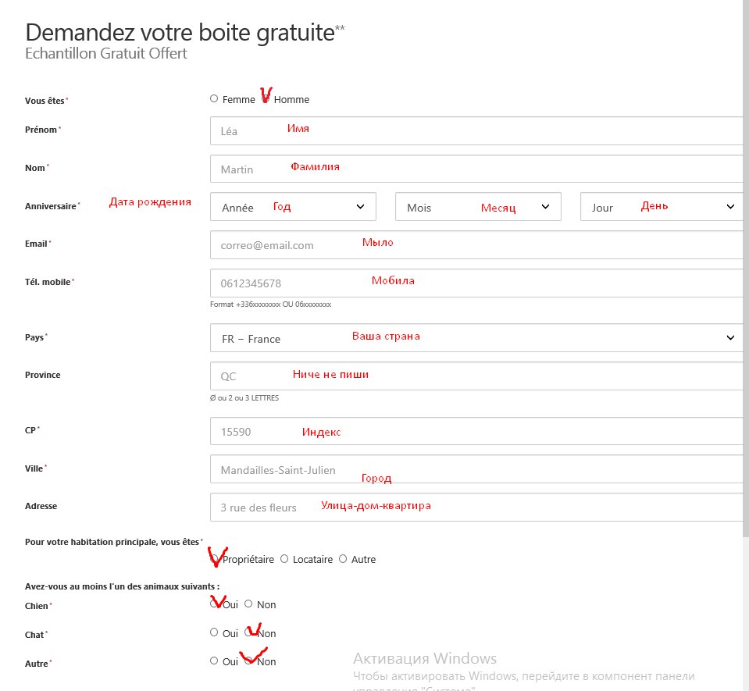Select Oui for Autre animal
Screen dimensions: 749x691
[x=214, y=661]
